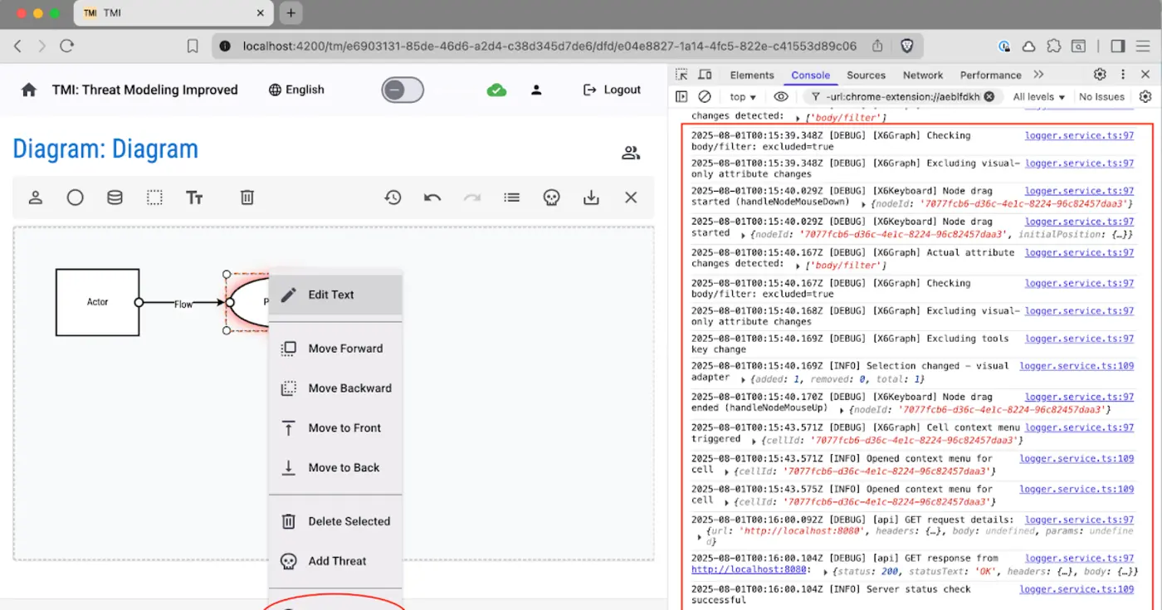Click the Home icon in app header
The image size is (1162, 610).
tap(29, 90)
